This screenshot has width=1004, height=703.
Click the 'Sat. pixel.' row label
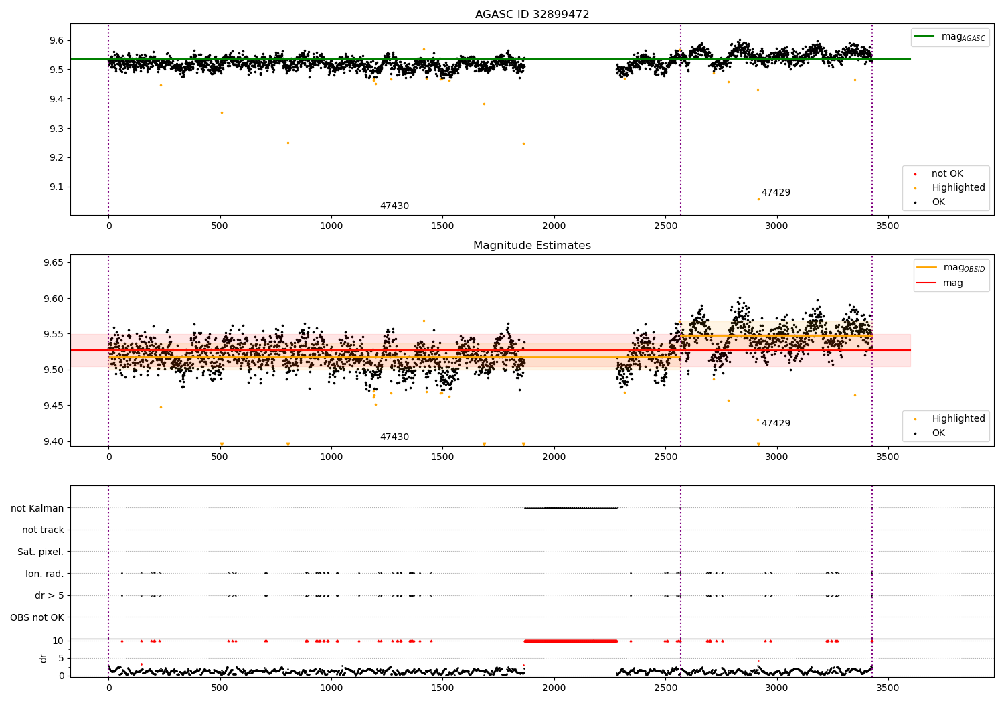point(41,552)
